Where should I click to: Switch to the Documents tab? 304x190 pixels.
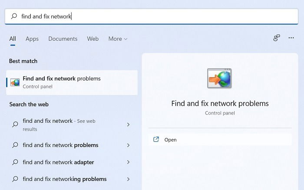(x=63, y=39)
